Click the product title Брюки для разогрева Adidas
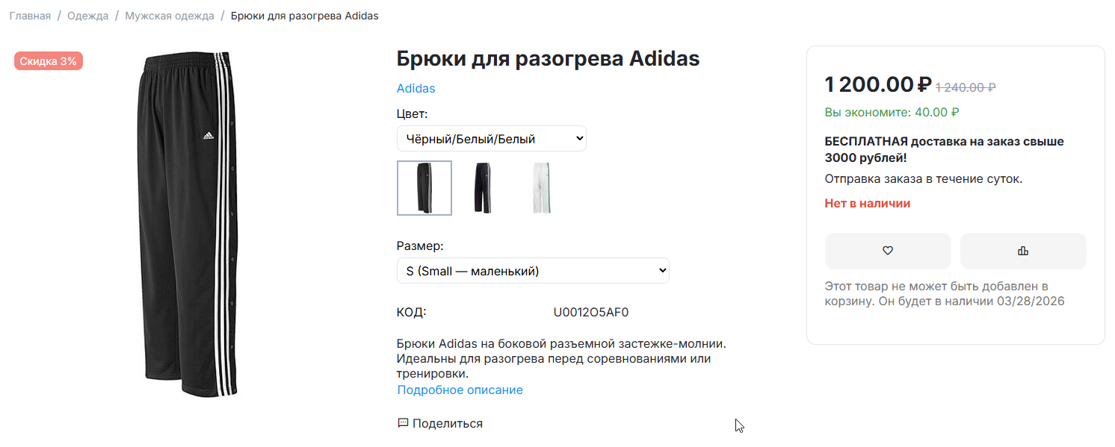Image resolution: width=1115 pixels, height=447 pixels. 548,58
